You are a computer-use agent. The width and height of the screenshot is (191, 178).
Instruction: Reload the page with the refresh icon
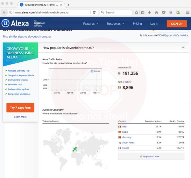coord(94,12)
